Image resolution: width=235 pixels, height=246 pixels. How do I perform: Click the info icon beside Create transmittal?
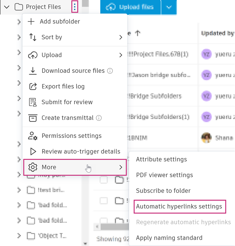coord(99,118)
